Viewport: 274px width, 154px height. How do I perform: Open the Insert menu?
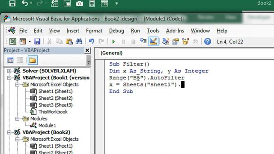coord(73,31)
